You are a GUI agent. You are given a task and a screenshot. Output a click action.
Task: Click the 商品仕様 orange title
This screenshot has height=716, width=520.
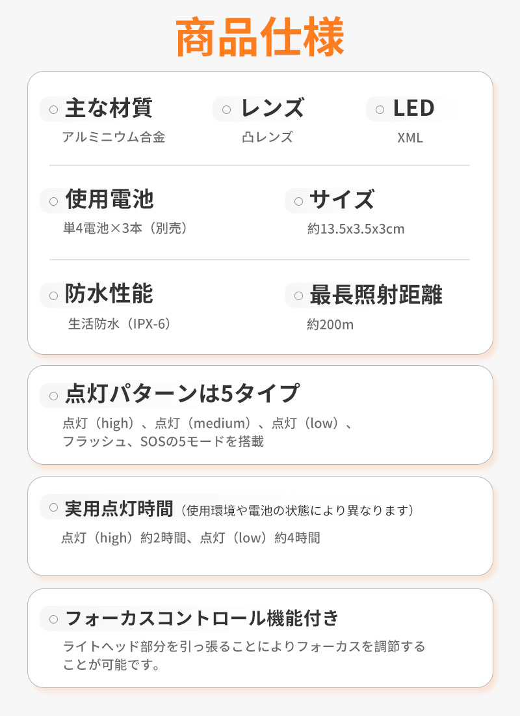[x=260, y=38]
